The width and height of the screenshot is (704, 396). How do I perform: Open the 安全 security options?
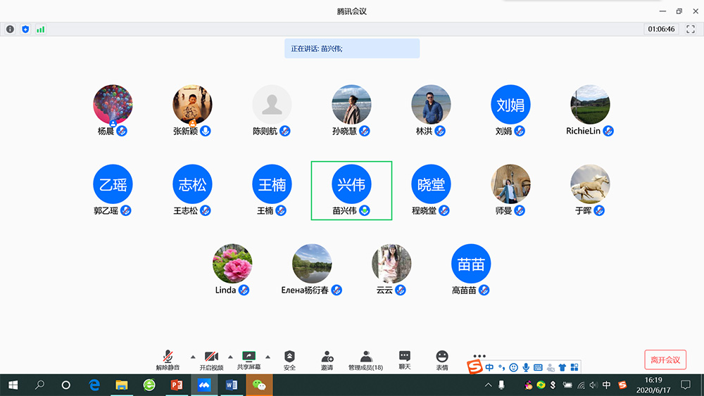[x=289, y=360]
